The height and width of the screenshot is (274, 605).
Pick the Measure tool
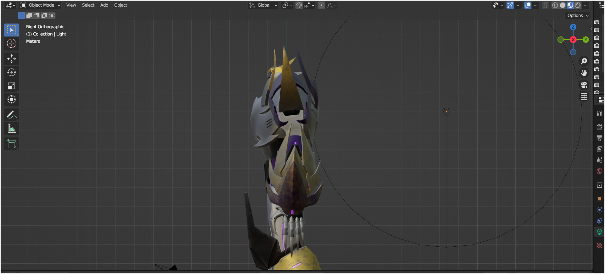pyautogui.click(x=12, y=129)
